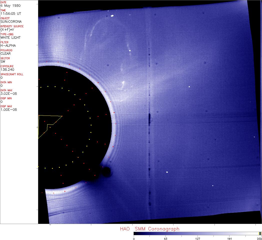Click the dark vertical smear on the detector column
Image resolution: width=262 pixels, height=240 pixels.
coord(149,119)
